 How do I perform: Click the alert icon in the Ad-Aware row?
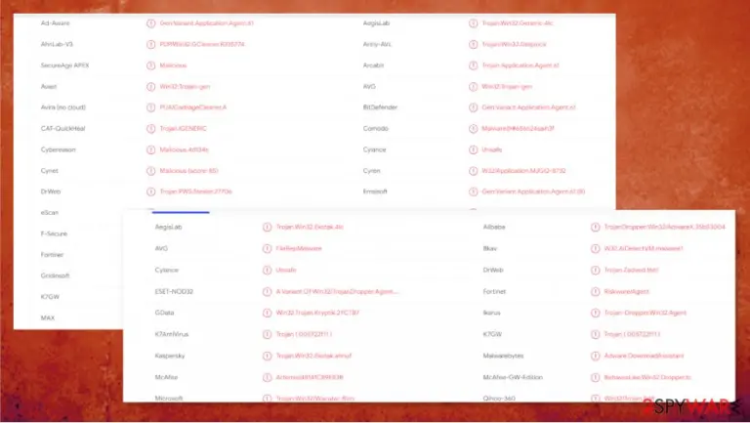click(x=150, y=23)
